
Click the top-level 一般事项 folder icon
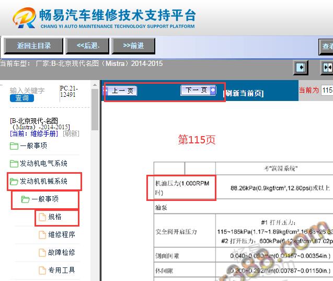14,146
